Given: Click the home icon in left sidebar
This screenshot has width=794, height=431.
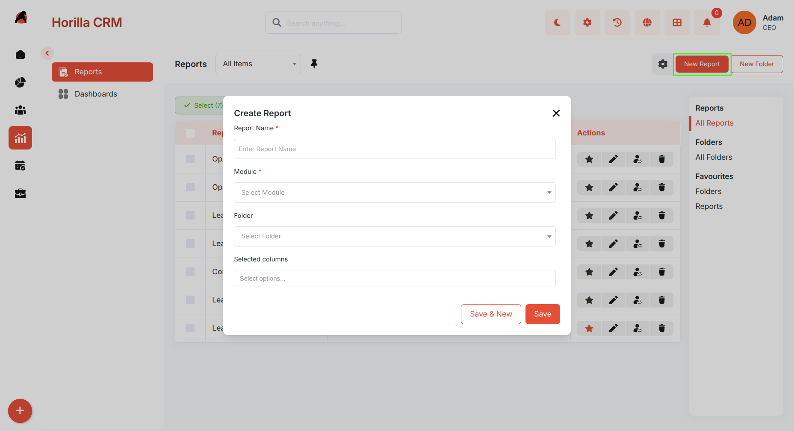Looking at the screenshot, I should click(20, 55).
